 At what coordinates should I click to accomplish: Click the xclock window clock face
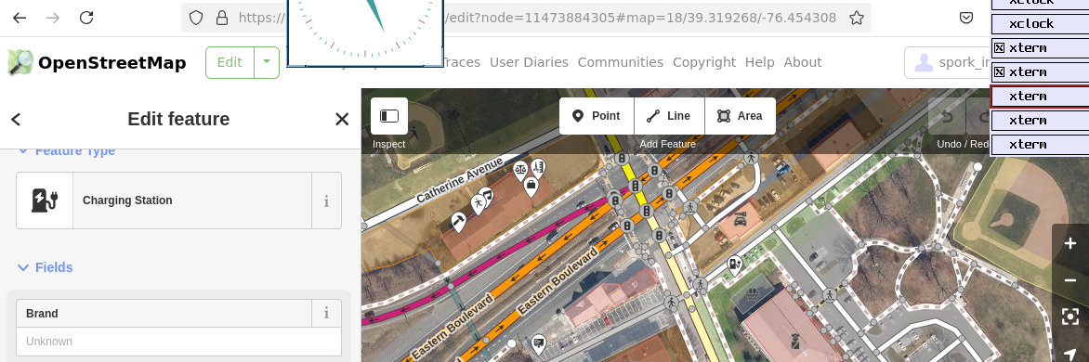tap(364, 32)
